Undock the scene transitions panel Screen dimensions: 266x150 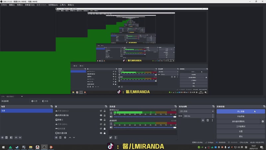click(213, 106)
